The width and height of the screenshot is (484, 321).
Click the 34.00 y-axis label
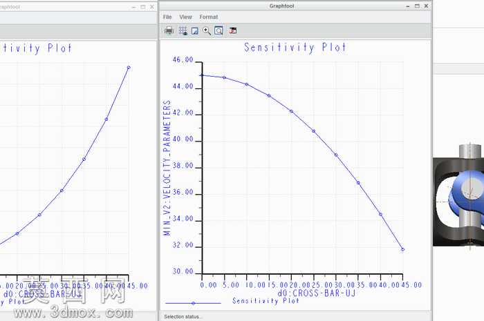(183, 218)
